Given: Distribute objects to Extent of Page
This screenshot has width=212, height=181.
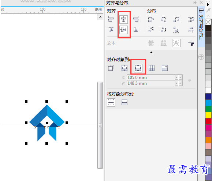Looking at the screenshot, I should 124,102.
